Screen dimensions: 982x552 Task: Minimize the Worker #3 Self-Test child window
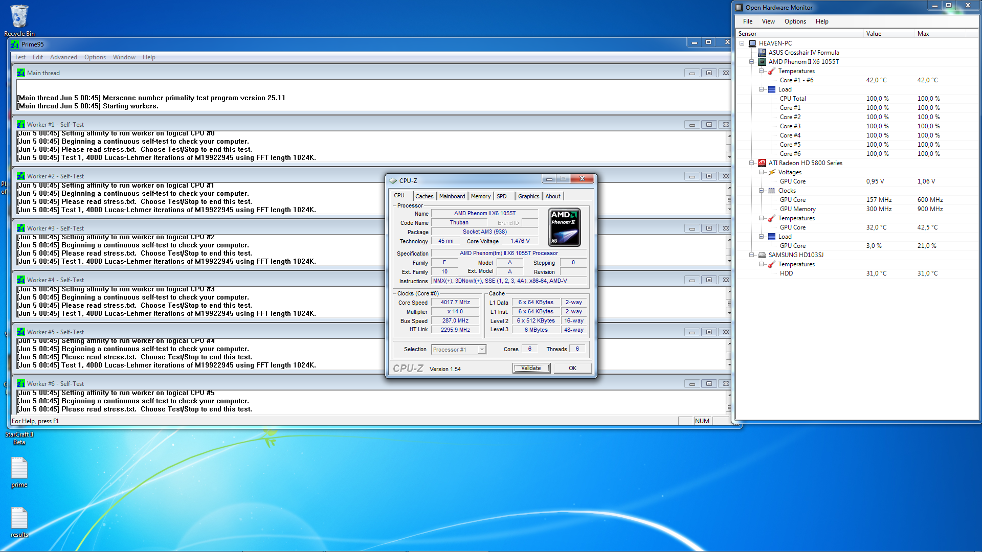point(692,228)
